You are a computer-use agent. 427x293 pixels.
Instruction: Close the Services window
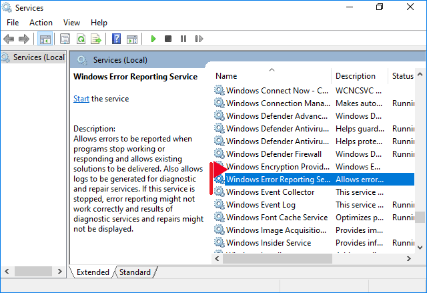[410, 7]
